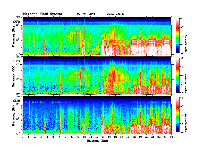204x157 pixels.
Task: Click hour 22 on the Universal Time axis
Action: (x=159, y=137)
